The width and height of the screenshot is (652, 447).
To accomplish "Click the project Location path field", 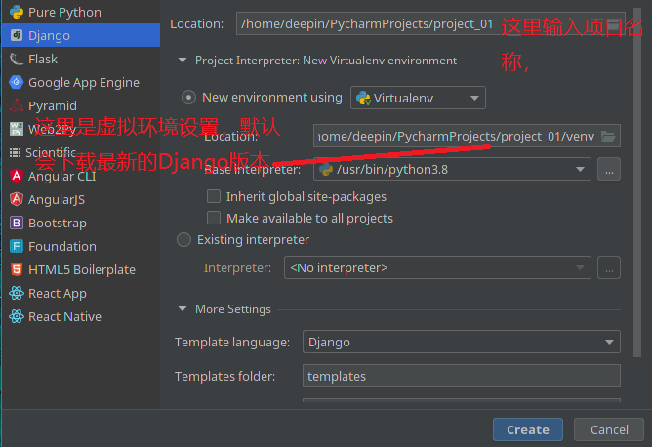I will (x=430, y=23).
